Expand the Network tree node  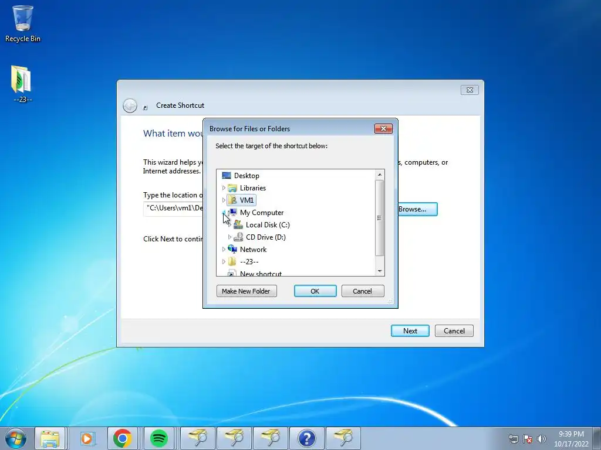point(224,249)
